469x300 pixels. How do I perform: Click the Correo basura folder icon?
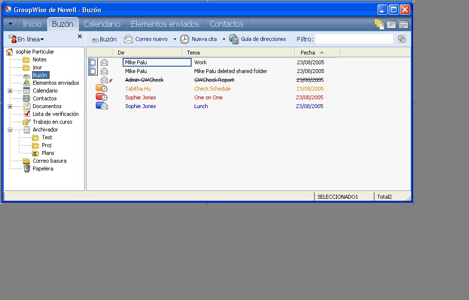coord(26,161)
